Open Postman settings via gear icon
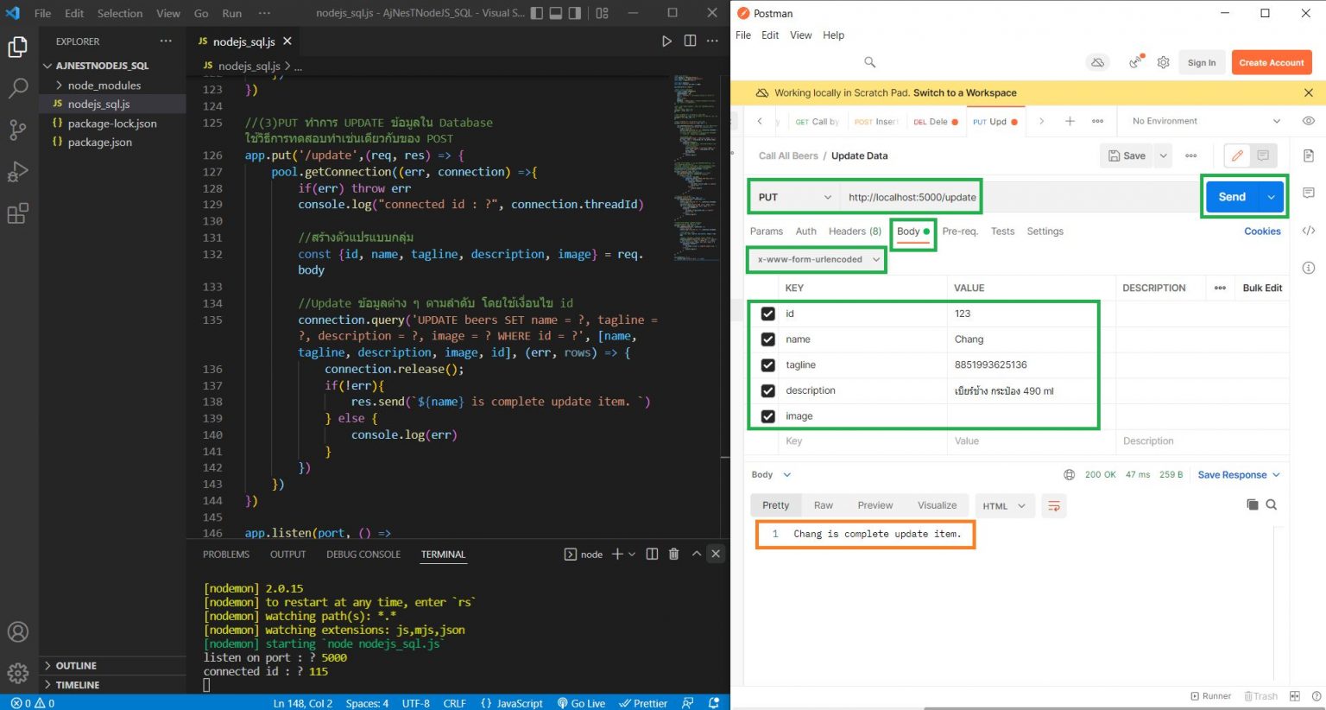 pos(1163,62)
